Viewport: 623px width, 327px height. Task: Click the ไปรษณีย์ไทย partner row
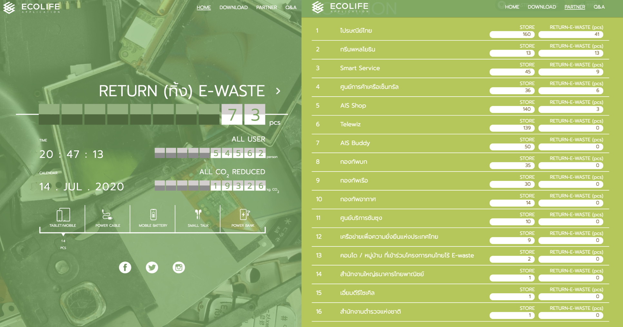point(460,31)
